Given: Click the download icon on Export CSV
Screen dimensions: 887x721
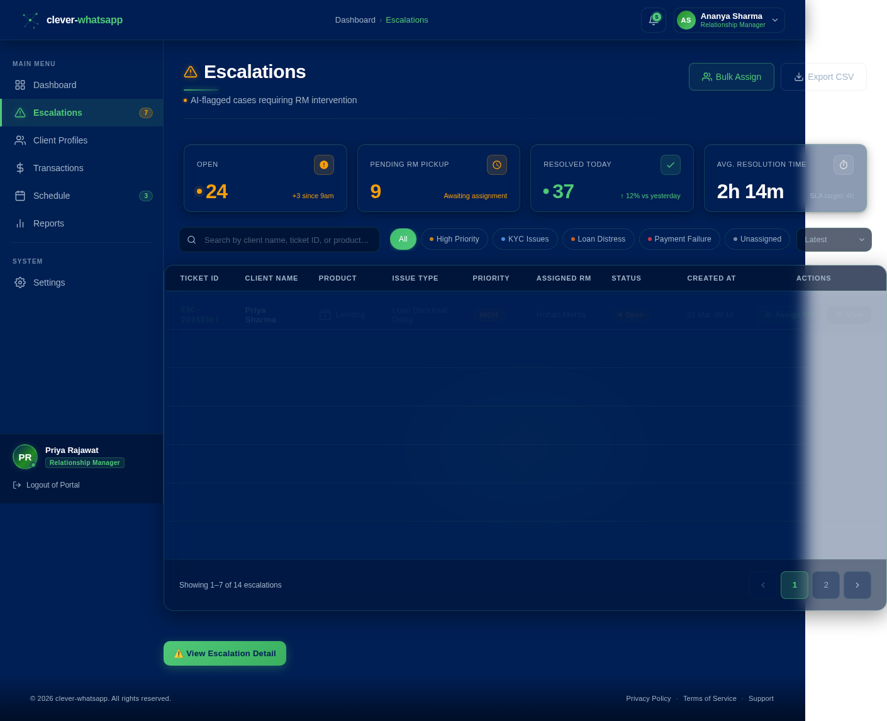Looking at the screenshot, I should pos(798,76).
